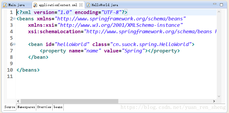The width and height of the screenshot is (229, 113).
Task: Click the horizontal scrollbar thumb
Action: (x=70, y=101)
